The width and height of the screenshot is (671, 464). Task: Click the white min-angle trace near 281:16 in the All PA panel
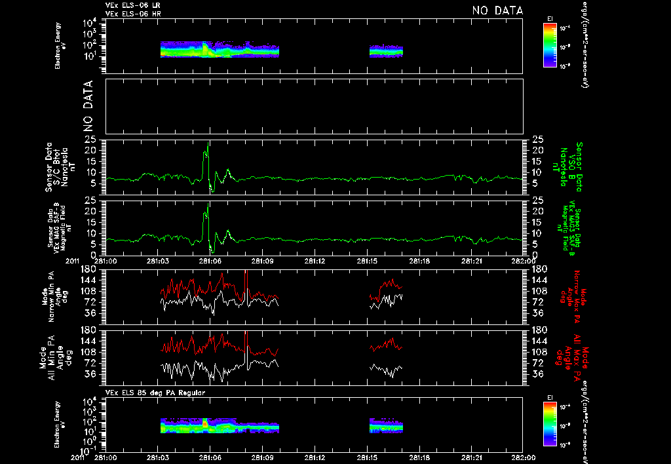pyautogui.click(x=387, y=370)
